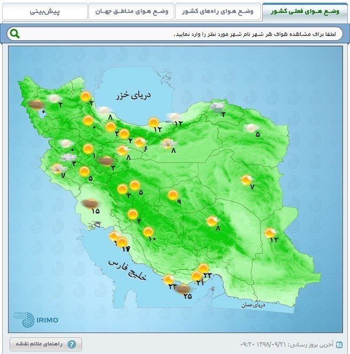Click the partly sunny icon labeled 12 in the southeast
This screenshot has width=350, height=354.
tap(270, 232)
